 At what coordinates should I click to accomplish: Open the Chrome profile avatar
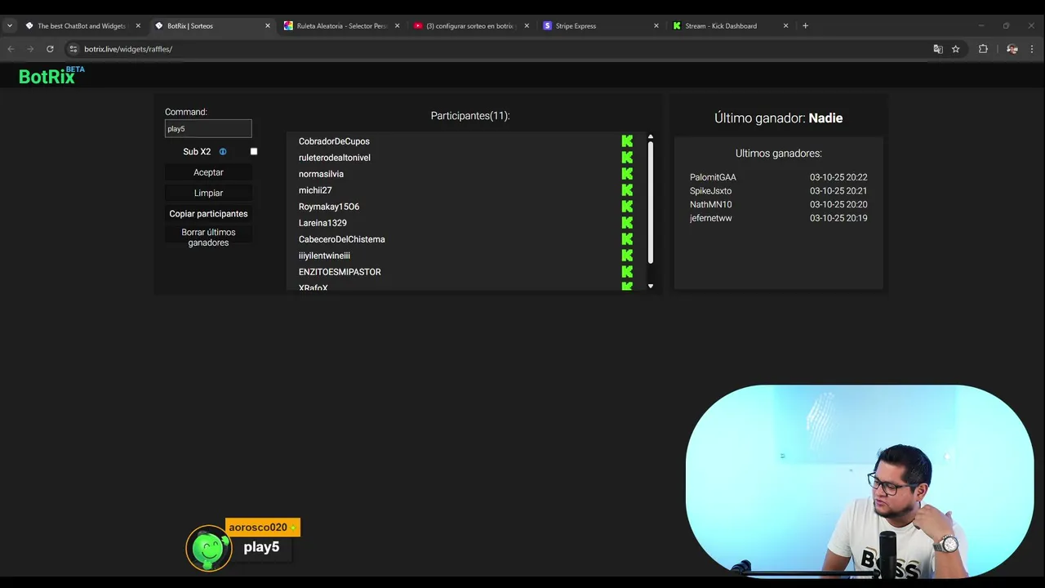(1012, 49)
